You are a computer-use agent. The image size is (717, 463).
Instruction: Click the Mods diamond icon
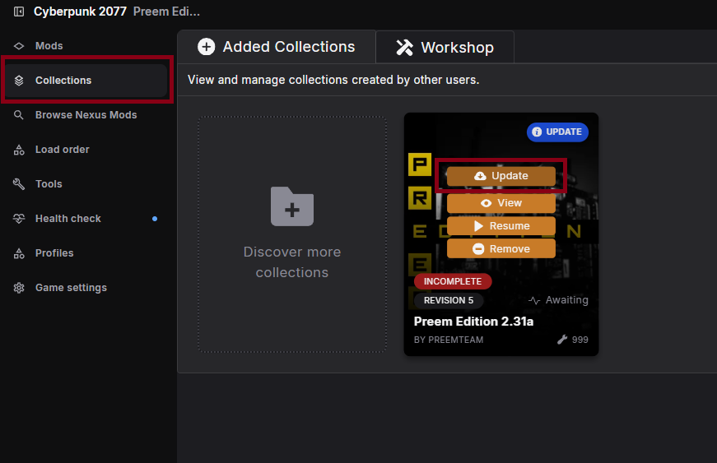tap(19, 46)
